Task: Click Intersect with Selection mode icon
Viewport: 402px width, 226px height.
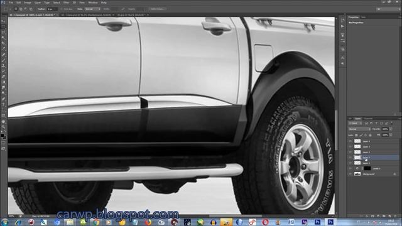Action: point(31,9)
